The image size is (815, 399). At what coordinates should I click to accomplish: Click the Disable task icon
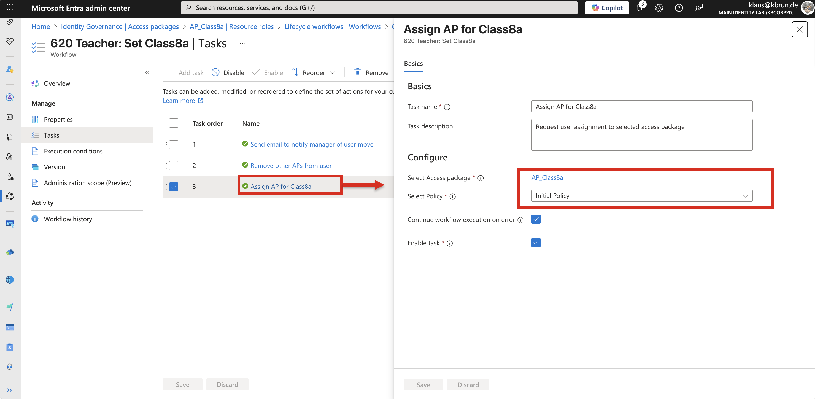[x=215, y=72]
